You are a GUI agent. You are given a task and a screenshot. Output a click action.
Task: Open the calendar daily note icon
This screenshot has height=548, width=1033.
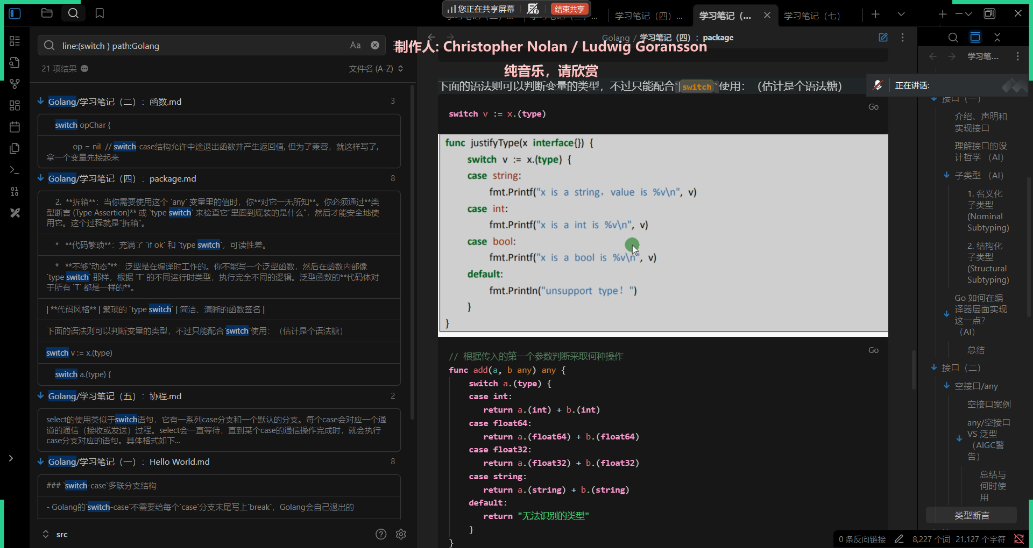coord(15,127)
